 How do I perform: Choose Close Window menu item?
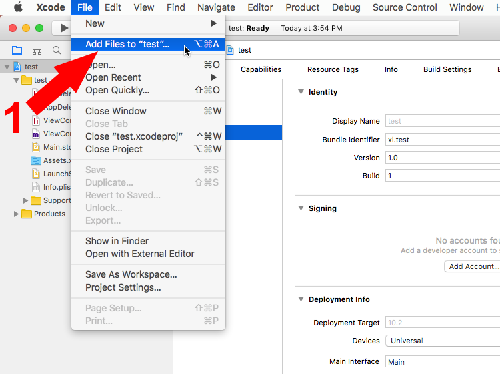point(148,111)
